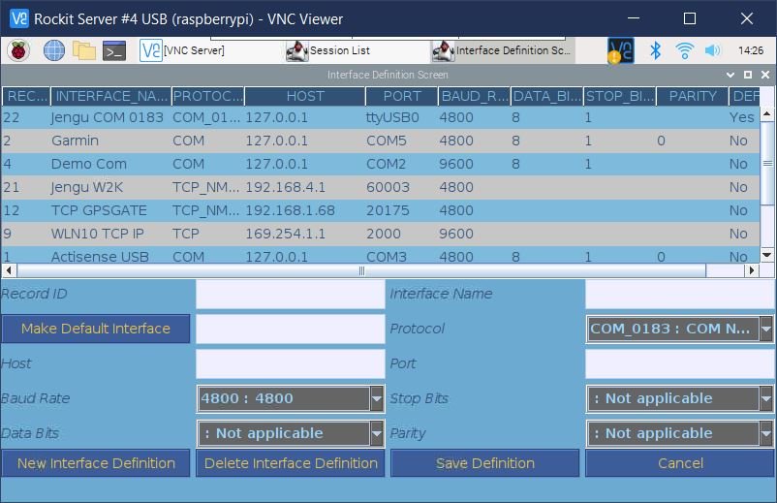777x503 pixels.
Task: Click the Make Default Interface button
Action: [96, 329]
